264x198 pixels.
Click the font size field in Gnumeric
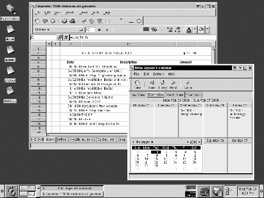(90, 30)
